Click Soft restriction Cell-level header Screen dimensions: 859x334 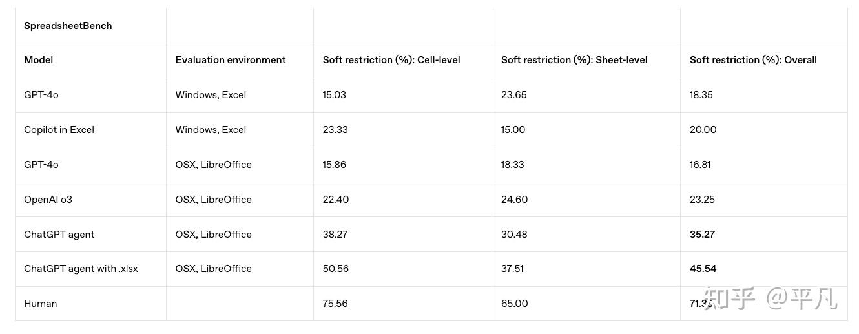[x=391, y=60]
